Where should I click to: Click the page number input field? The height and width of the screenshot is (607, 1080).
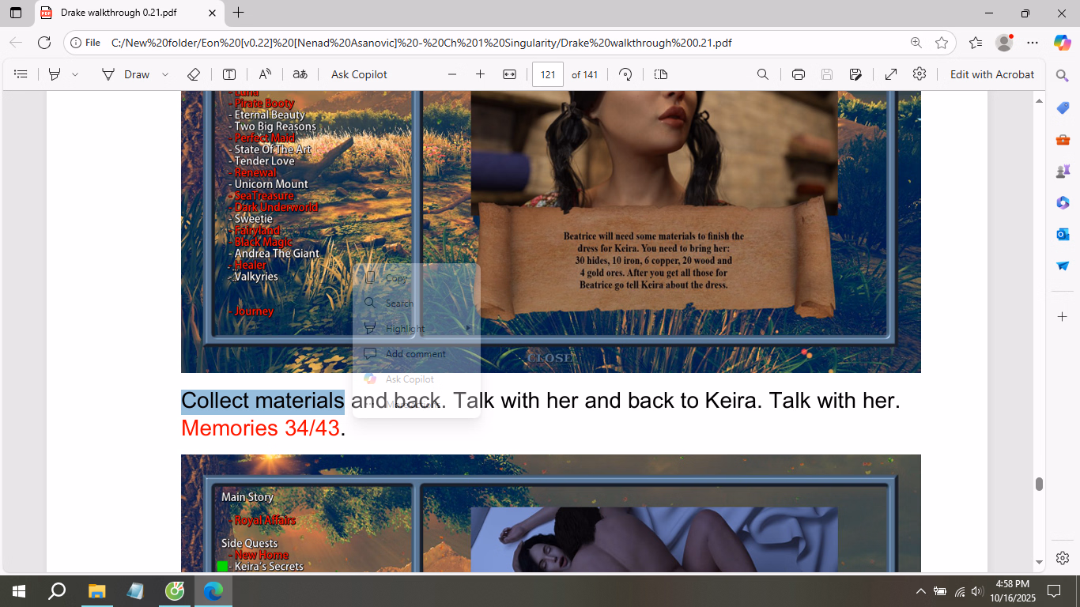click(x=547, y=74)
